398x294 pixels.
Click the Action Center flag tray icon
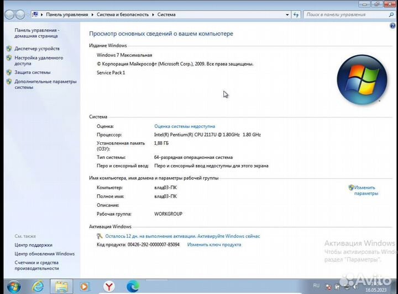click(x=328, y=287)
